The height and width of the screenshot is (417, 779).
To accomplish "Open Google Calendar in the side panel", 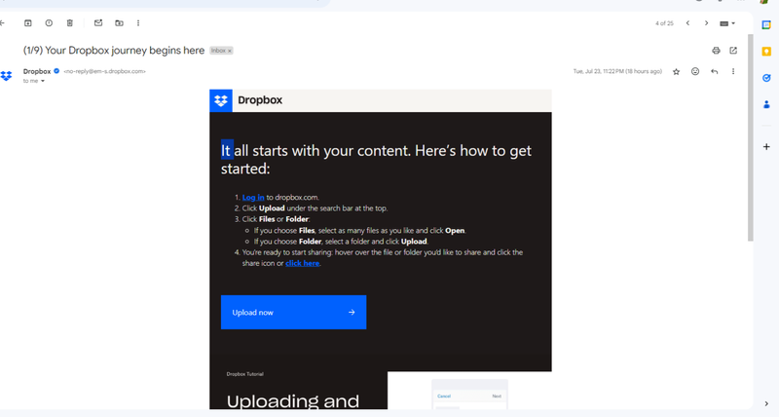I will [766, 25].
